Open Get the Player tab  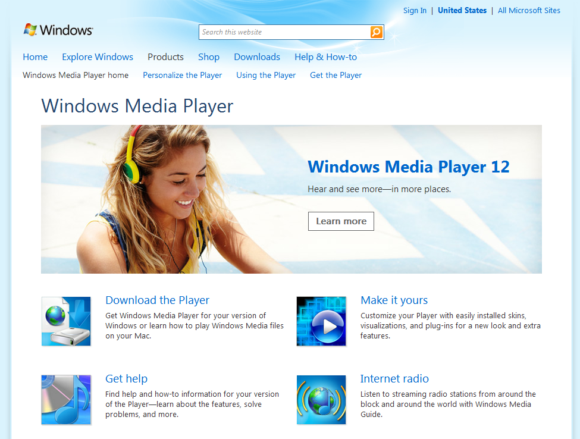click(x=336, y=75)
